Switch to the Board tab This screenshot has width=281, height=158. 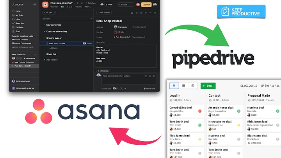click(x=70, y=7)
